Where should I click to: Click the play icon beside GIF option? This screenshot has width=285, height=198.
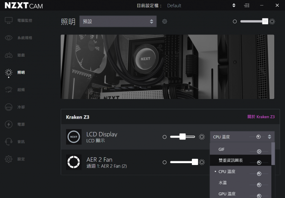click(259, 151)
